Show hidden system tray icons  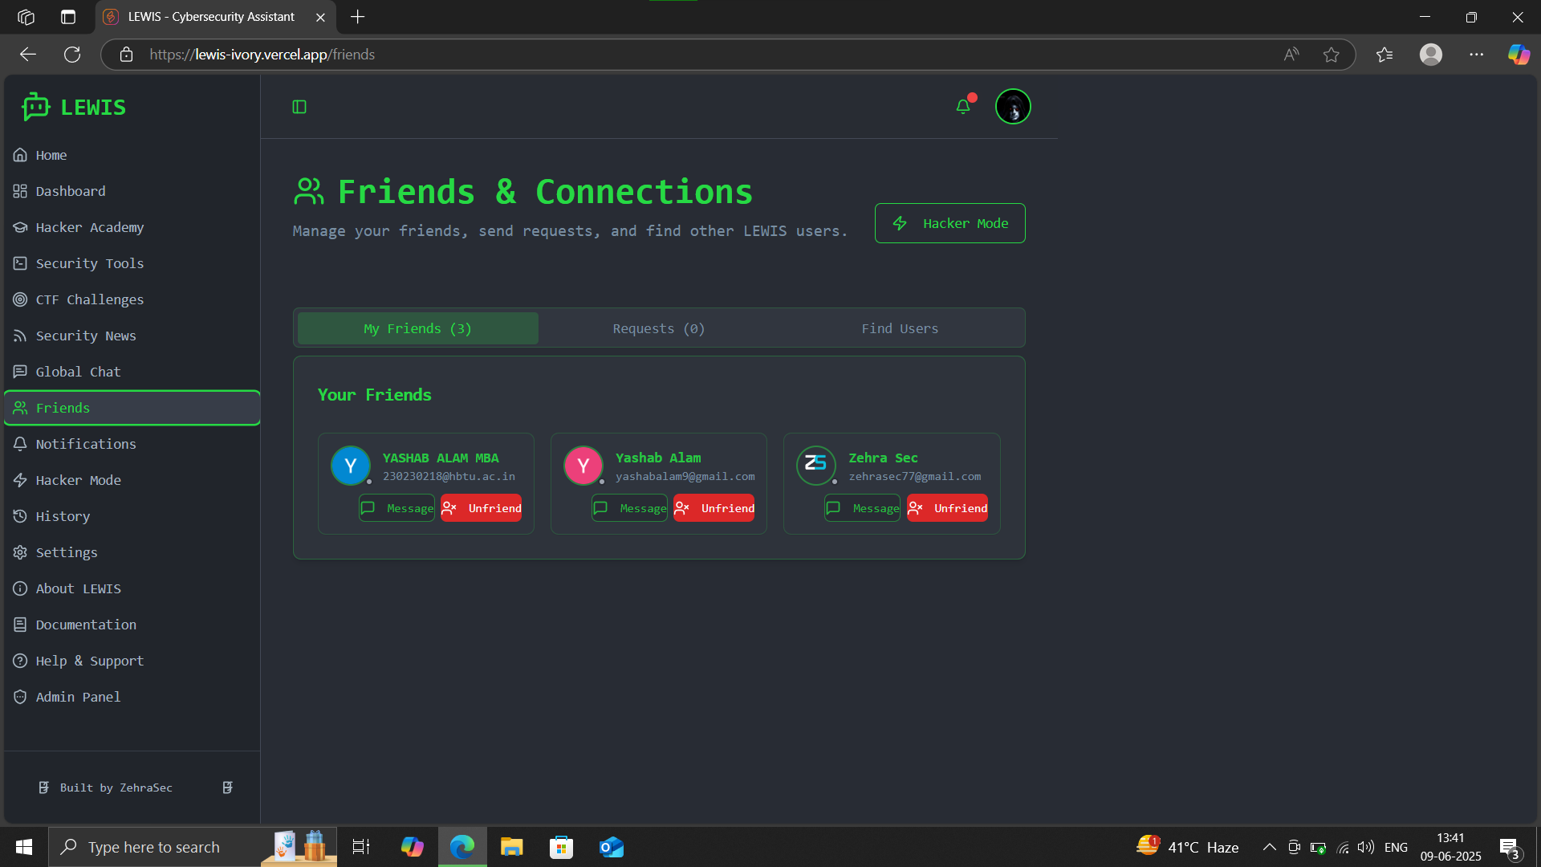(1269, 847)
